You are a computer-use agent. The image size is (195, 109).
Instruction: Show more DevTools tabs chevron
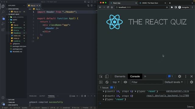[x=145, y=76]
